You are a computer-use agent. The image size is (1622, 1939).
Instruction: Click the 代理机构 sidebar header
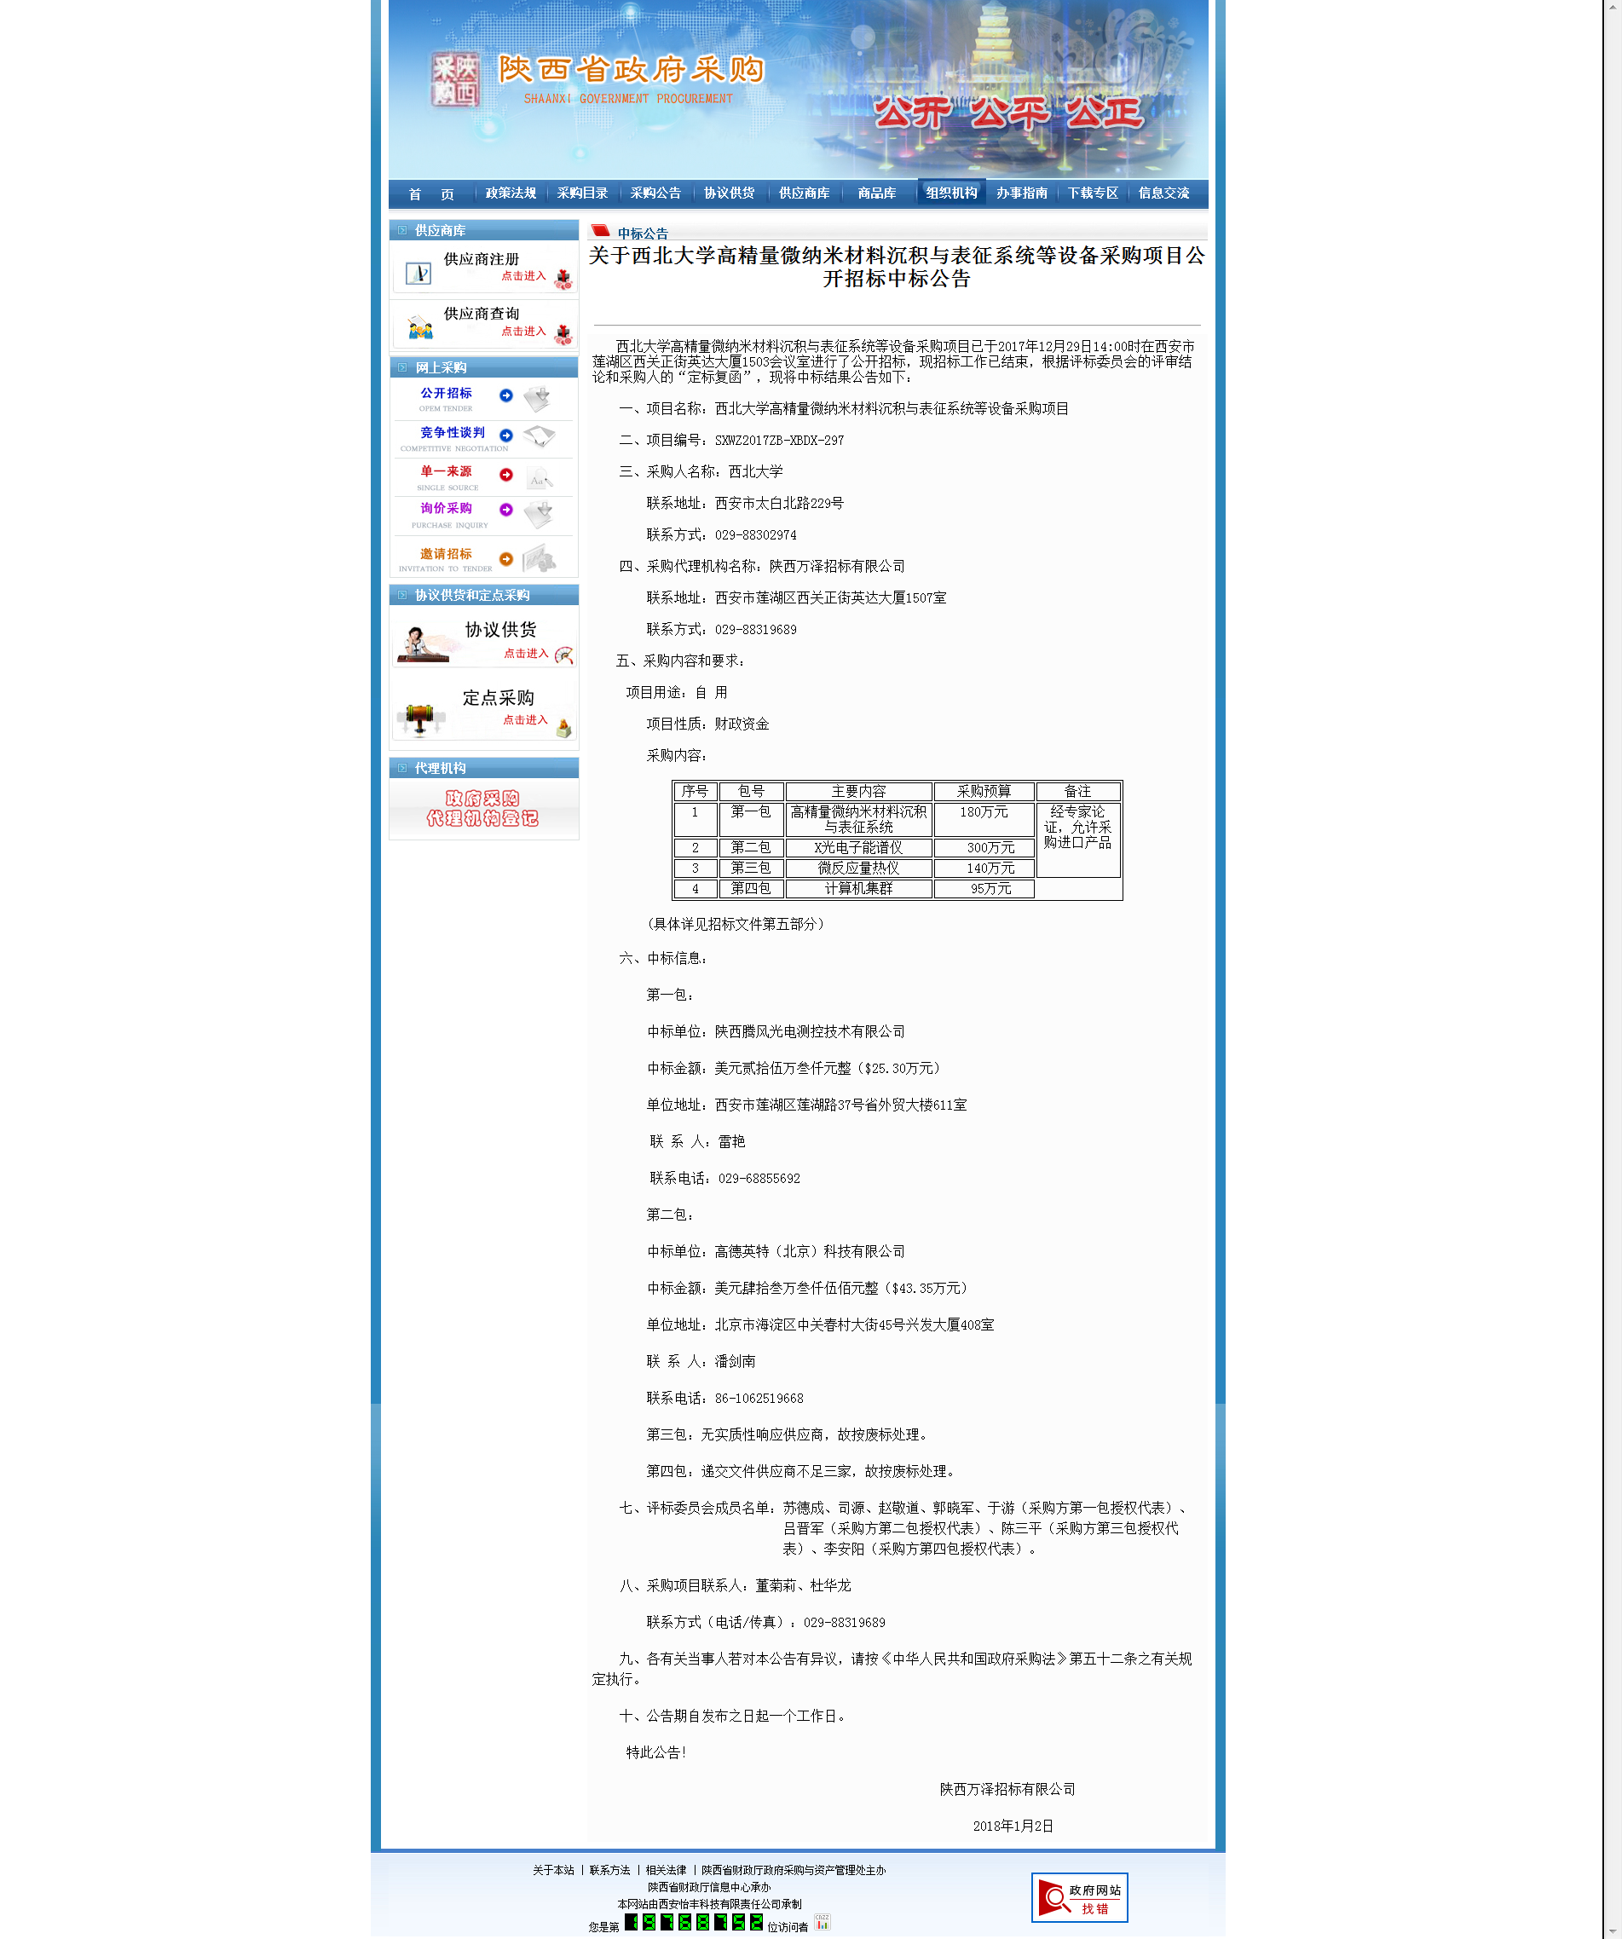click(x=484, y=768)
